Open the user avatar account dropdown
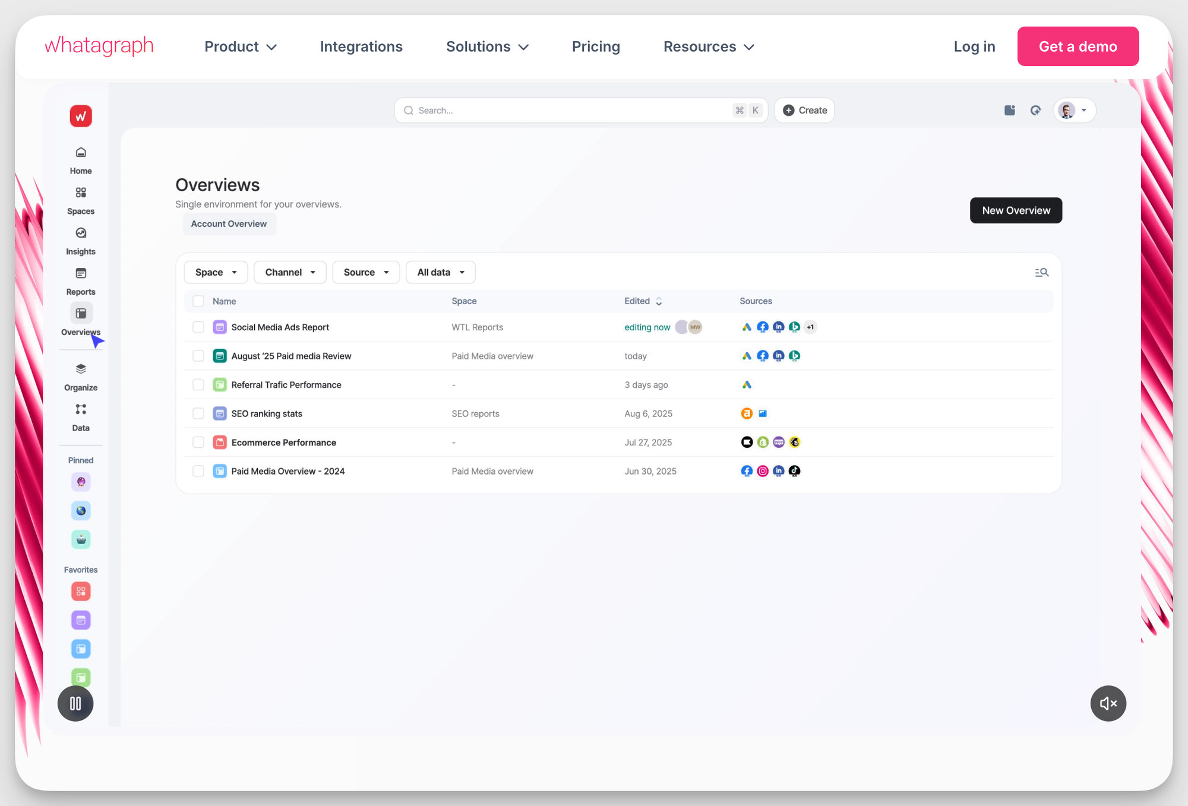The height and width of the screenshot is (806, 1188). (1074, 110)
